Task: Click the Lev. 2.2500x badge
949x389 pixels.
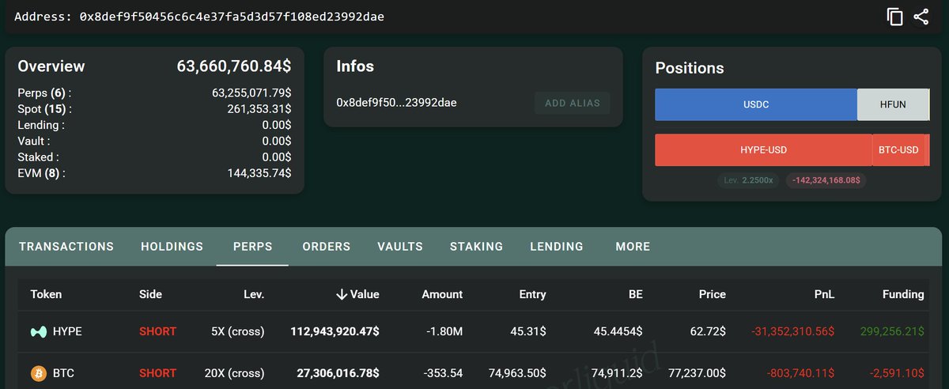Action: [749, 180]
